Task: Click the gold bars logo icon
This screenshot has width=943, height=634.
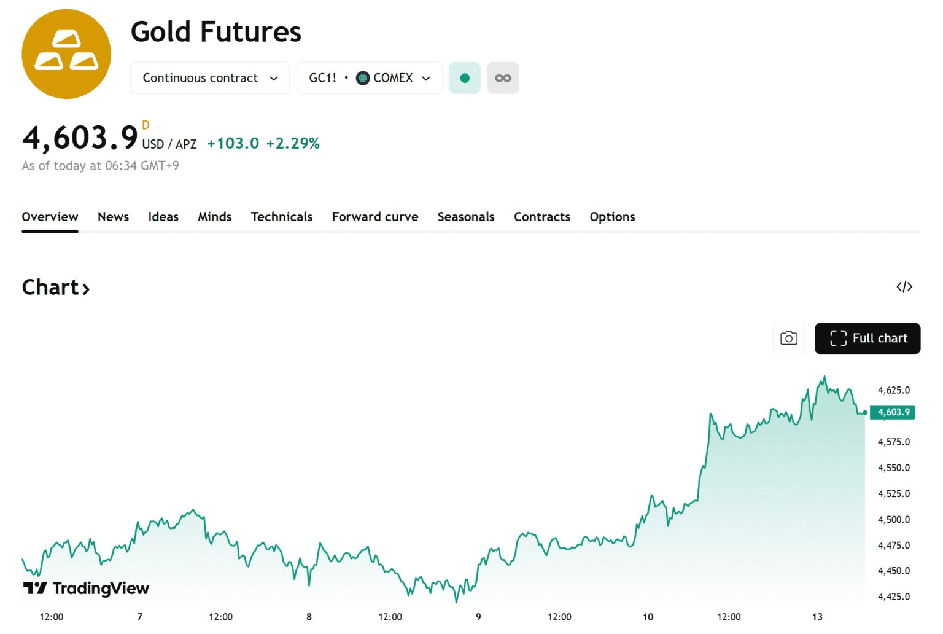Action: (x=66, y=54)
